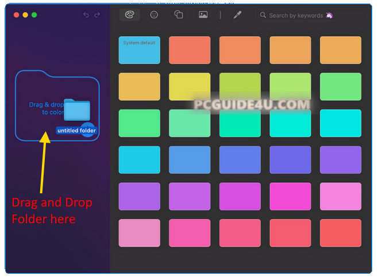Open the color palette tab
The height and width of the screenshot is (279, 378).
coord(130,15)
